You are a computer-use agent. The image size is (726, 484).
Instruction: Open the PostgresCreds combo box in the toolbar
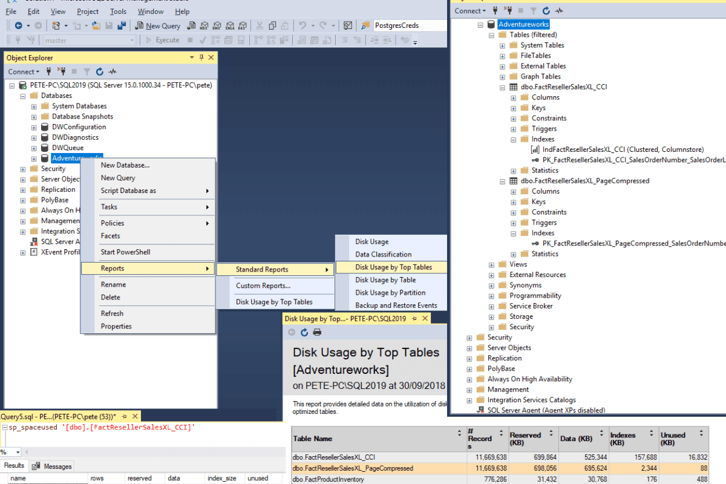[x=410, y=25]
